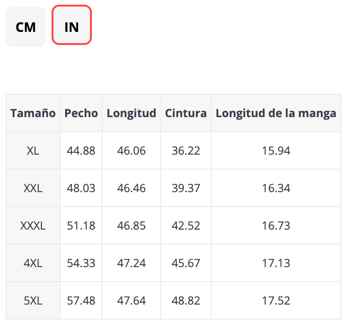Image resolution: width=360 pixels, height=328 pixels.
Task: Switch size units to CM
Action: point(26,27)
